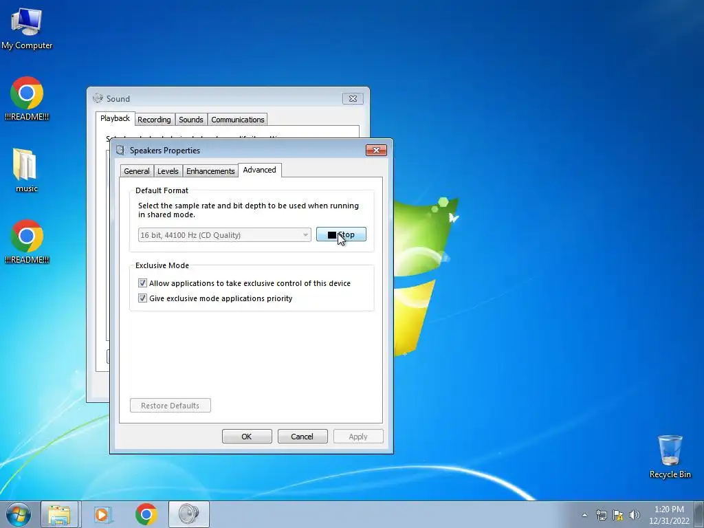Confirm with the OK button
Image resolution: width=704 pixels, height=528 pixels.
coord(247,437)
